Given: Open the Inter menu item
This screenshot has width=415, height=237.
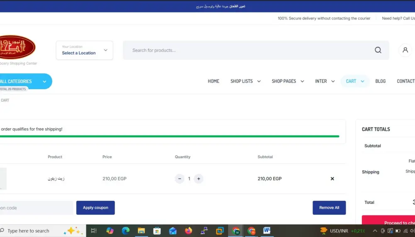Looking at the screenshot, I should (321, 81).
